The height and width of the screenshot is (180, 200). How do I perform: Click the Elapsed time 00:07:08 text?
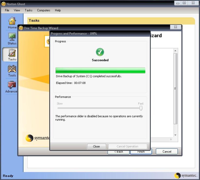pos(71,83)
